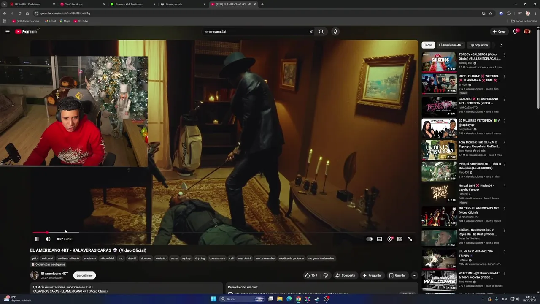Select the 'El Americano 4KT' filter chip
Screen dimensions: 540x304
click(x=451, y=45)
